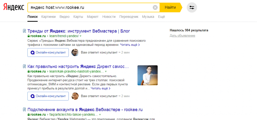Switch to the Картинки tab

(x=48, y=17)
